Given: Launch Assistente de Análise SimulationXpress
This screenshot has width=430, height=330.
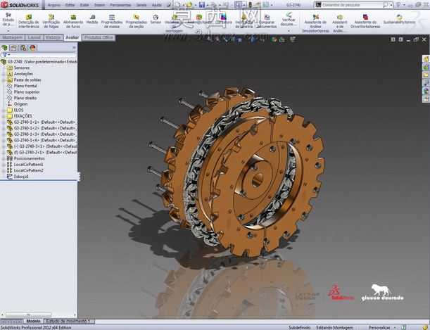Looking at the screenshot, I should coord(316,24).
